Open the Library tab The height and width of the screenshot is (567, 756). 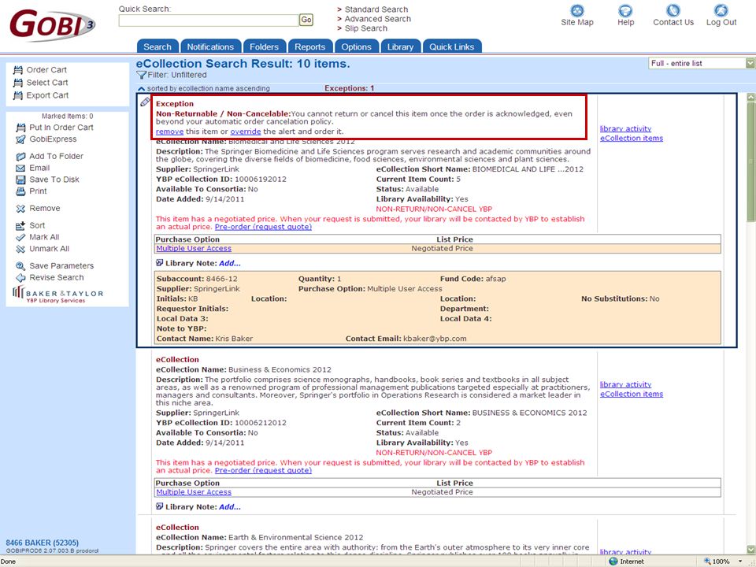400,46
